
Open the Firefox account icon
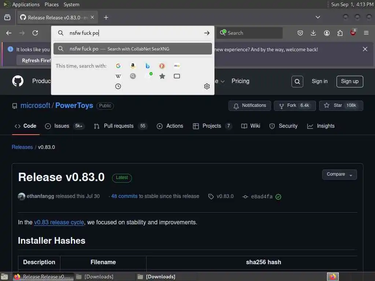(x=327, y=33)
